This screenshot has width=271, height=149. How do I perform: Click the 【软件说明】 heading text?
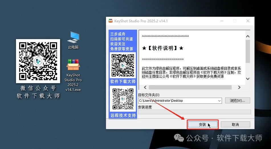pyautogui.click(x=163, y=48)
